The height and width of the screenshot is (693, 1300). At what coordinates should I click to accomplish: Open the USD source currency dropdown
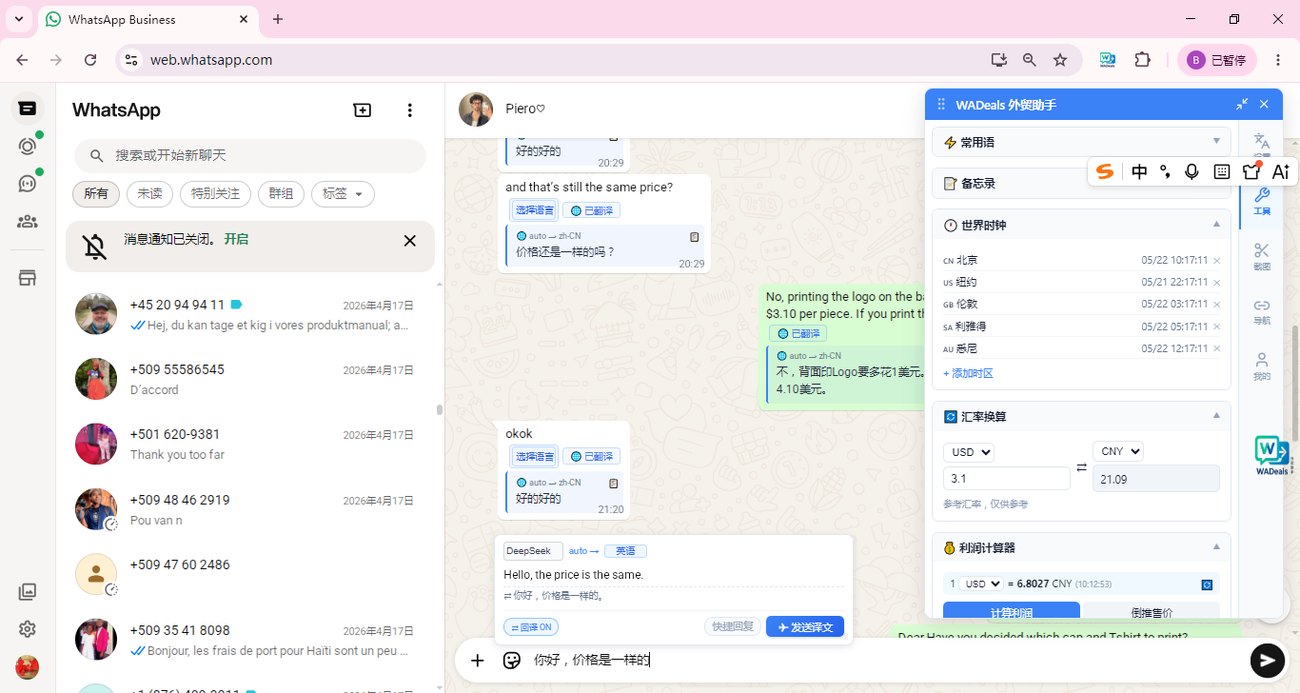point(969,452)
